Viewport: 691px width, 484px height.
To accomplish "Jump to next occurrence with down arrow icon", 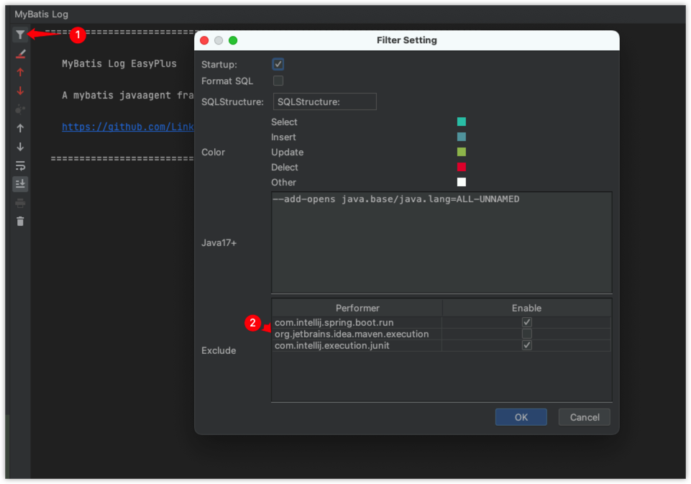I will (19, 147).
